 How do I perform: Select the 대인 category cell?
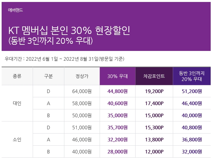[17, 103]
